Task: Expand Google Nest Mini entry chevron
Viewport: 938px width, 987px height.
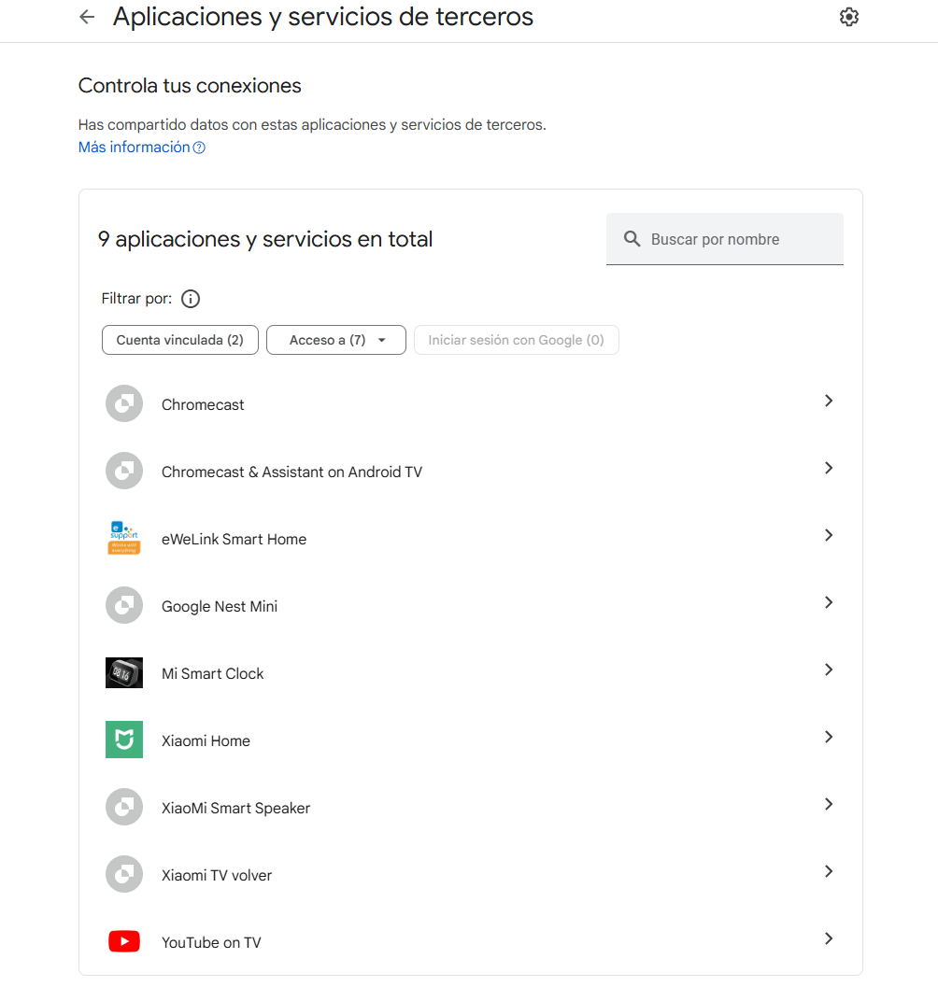Action: click(829, 603)
